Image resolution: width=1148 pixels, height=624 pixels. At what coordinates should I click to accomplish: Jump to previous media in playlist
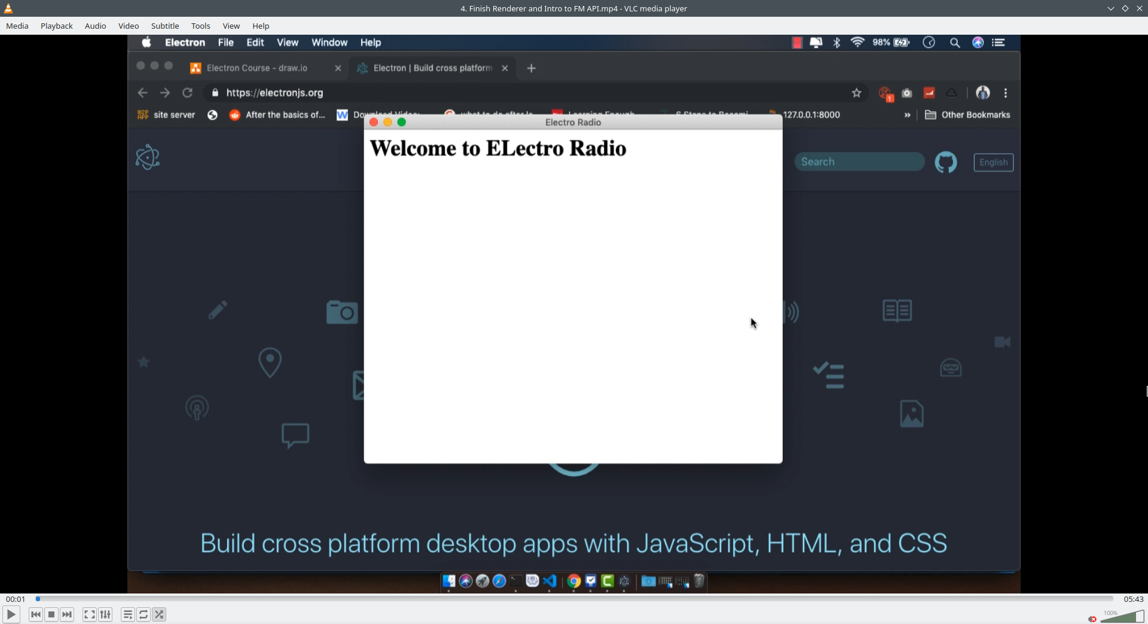click(x=36, y=614)
